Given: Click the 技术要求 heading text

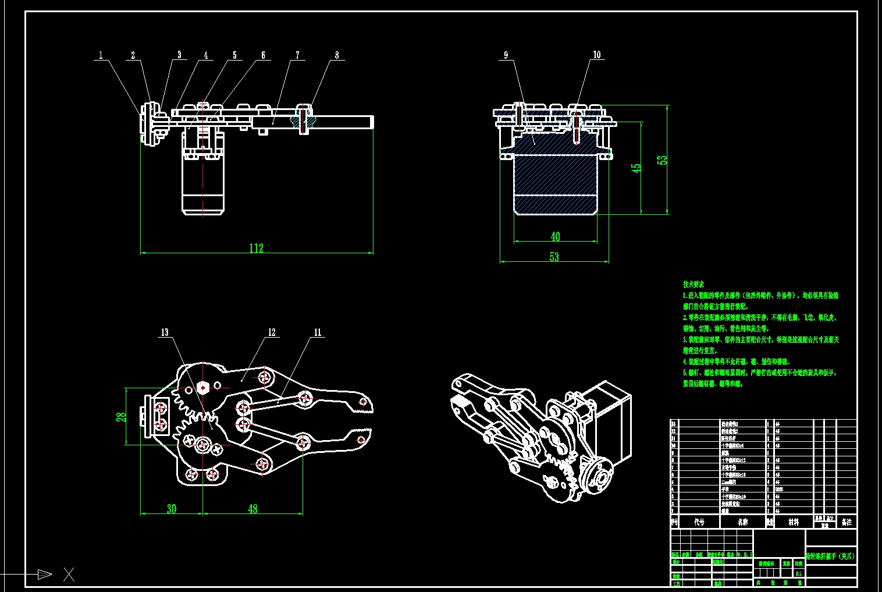Looking at the screenshot, I should tap(693, 285).
